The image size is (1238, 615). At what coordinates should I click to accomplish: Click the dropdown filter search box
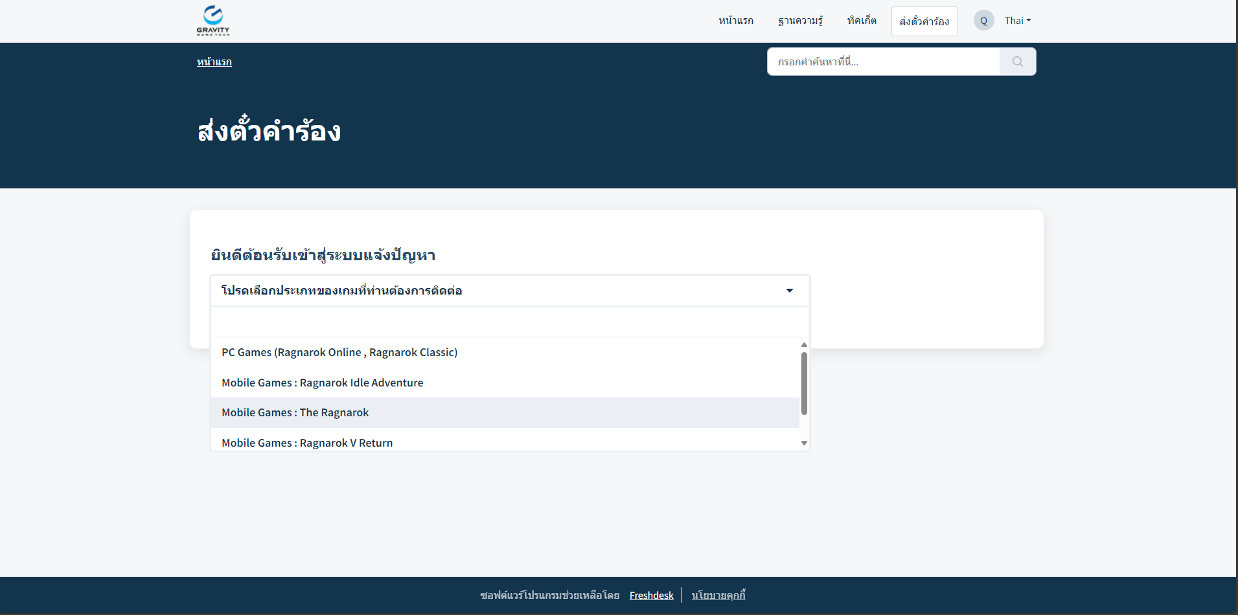pos(510,321)
